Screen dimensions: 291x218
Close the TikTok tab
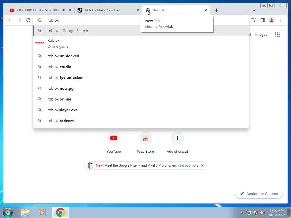click(x=138, y=10)
